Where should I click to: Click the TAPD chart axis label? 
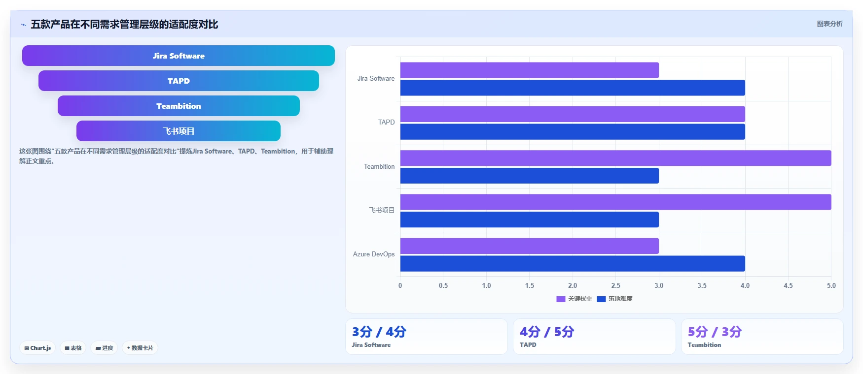[x=386, y=122]
